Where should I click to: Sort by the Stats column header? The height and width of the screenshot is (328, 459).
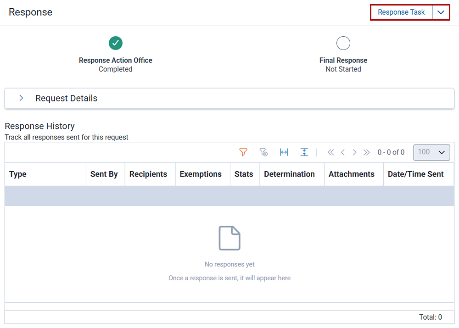245,174
